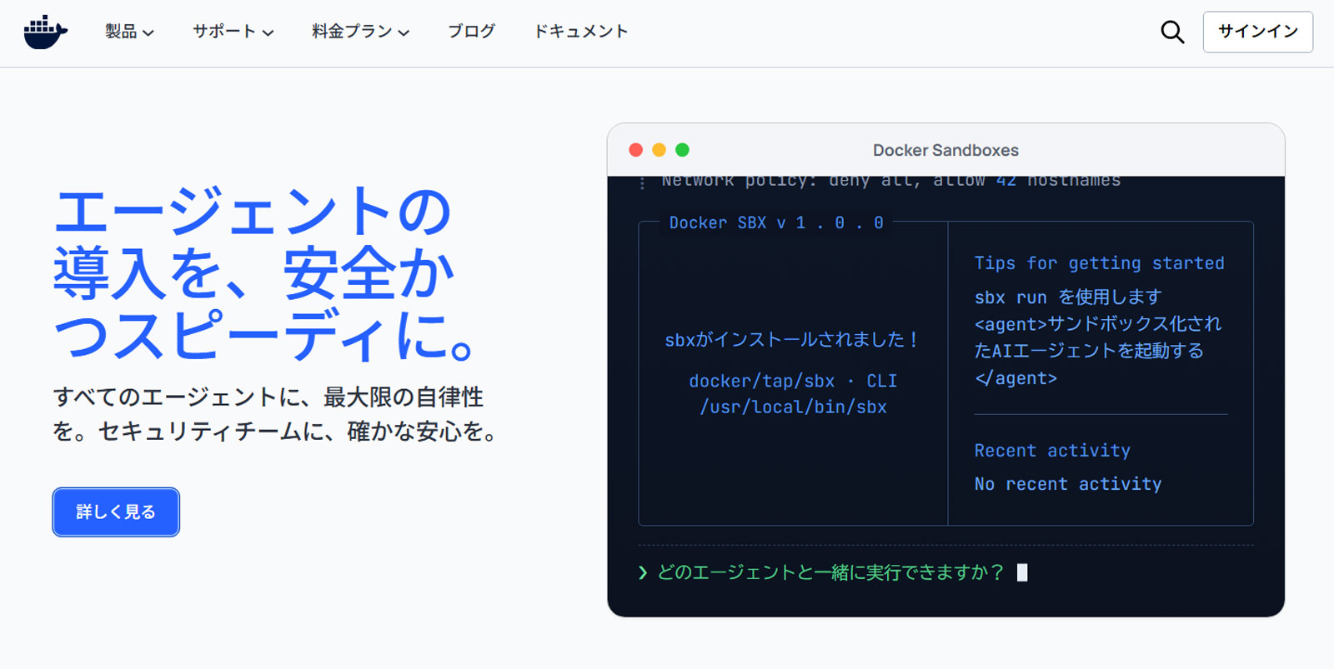Click the closing </agent> tag text

coord(1016,378)
